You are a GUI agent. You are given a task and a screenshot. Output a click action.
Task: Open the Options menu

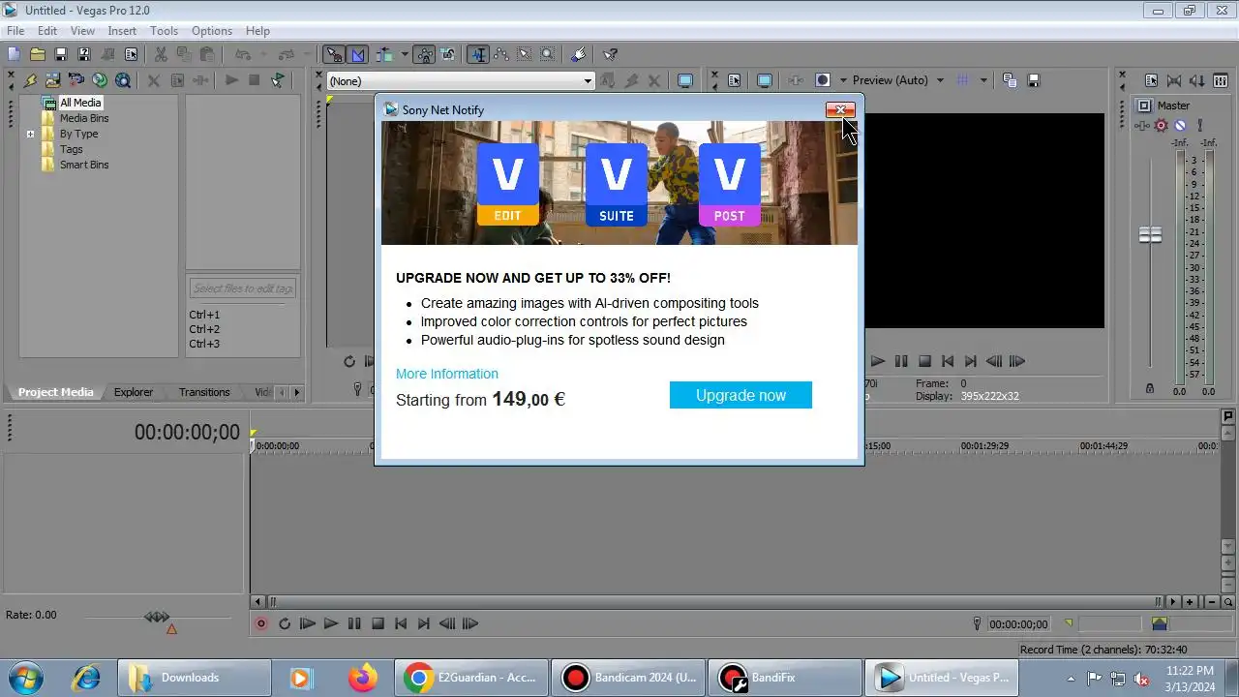(212, 31)
